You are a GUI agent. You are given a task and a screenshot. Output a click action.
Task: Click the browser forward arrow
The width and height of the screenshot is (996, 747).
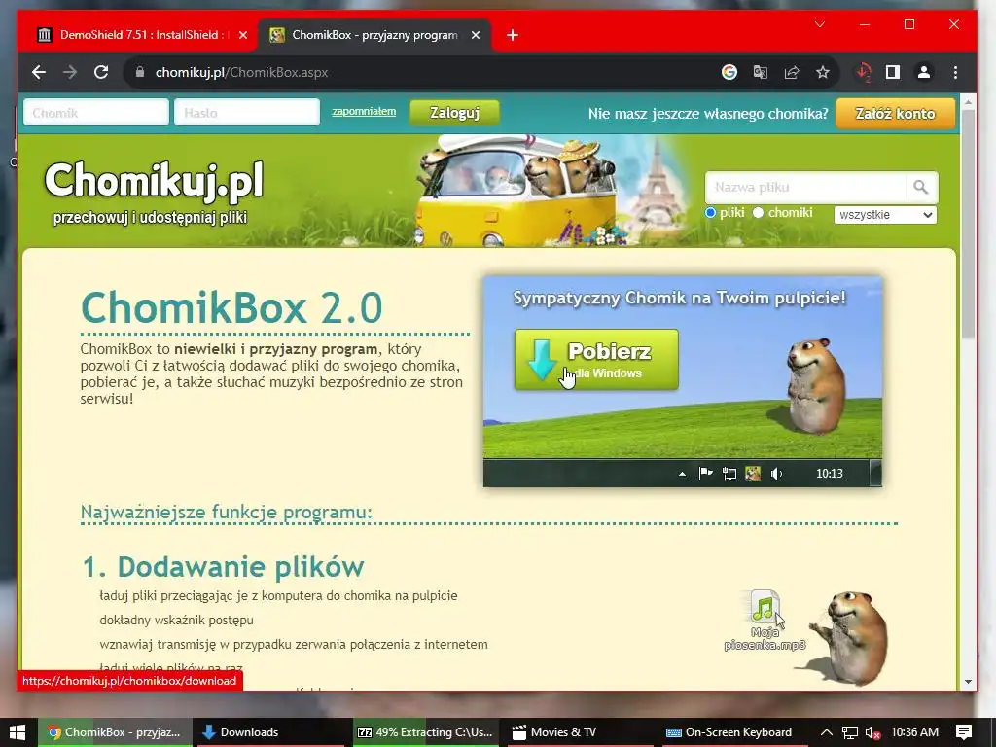tap(70, 72)
